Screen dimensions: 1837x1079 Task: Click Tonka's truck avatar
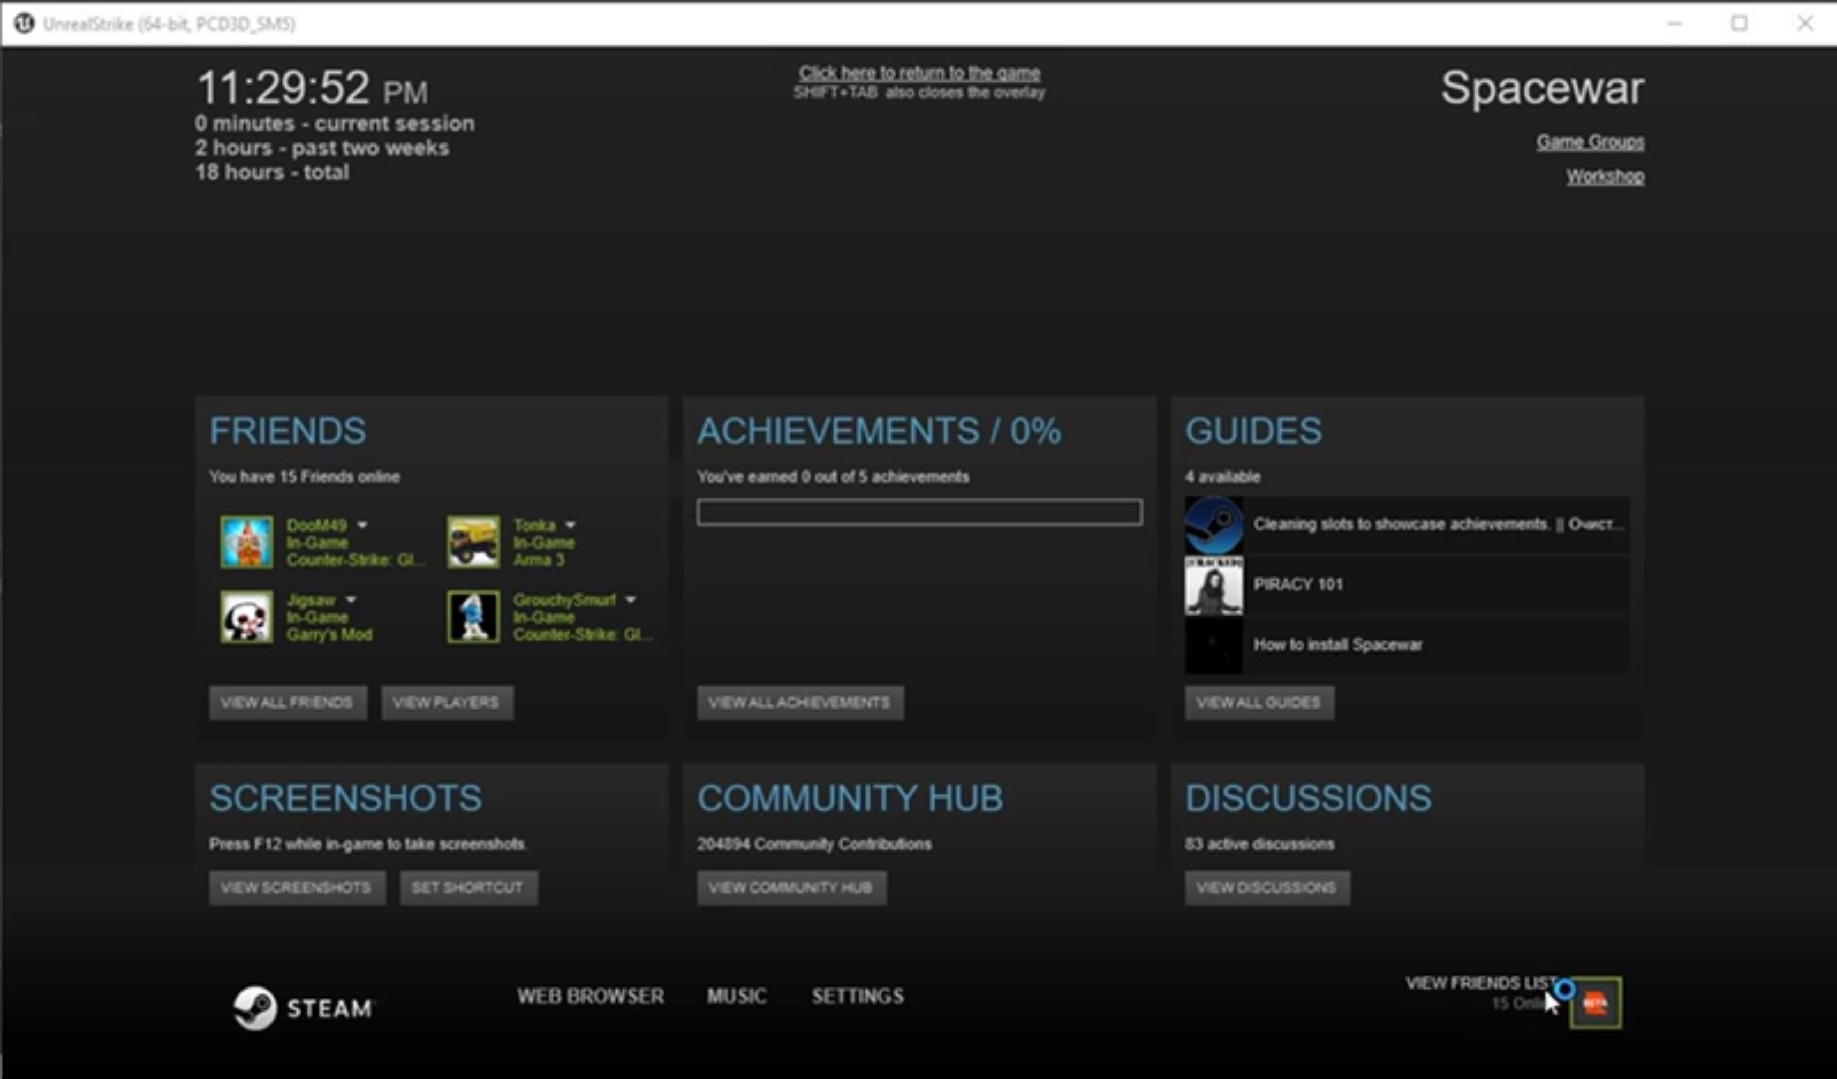click(473, 542)
